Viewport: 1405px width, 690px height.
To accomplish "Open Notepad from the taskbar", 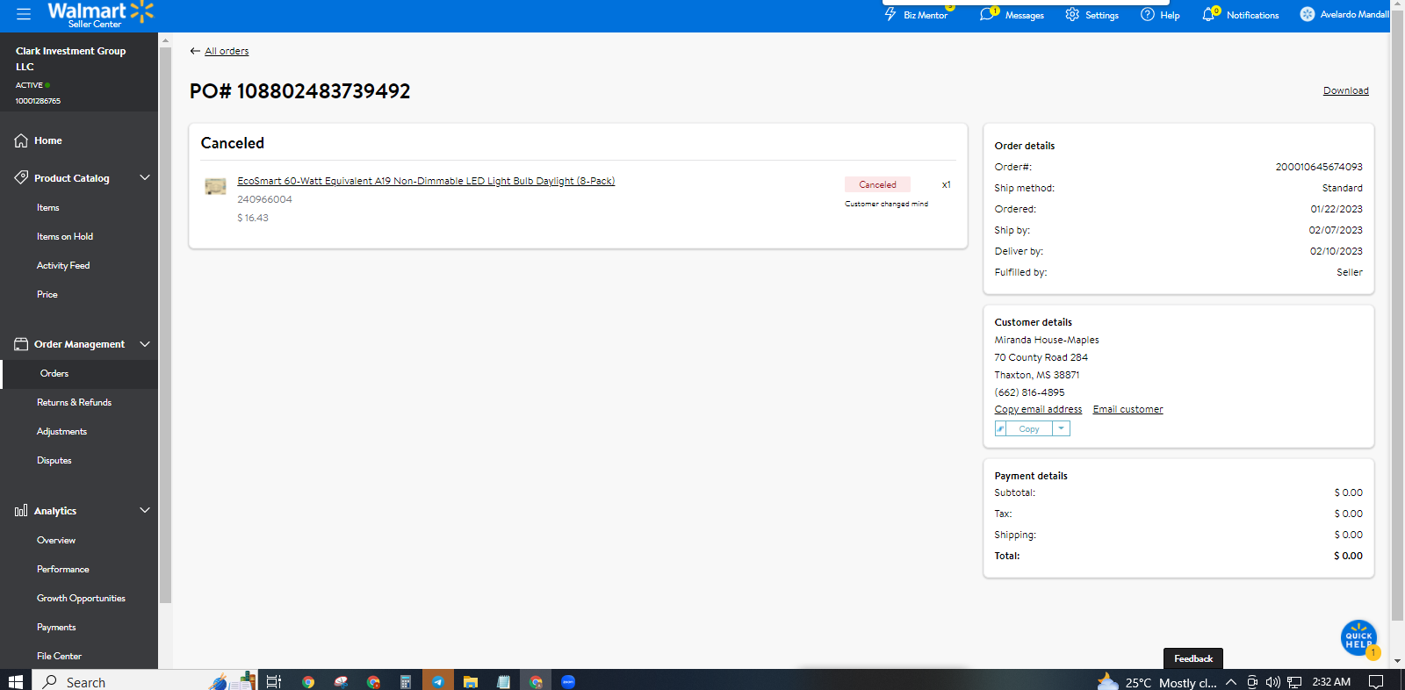I will [x=503, y=681].
